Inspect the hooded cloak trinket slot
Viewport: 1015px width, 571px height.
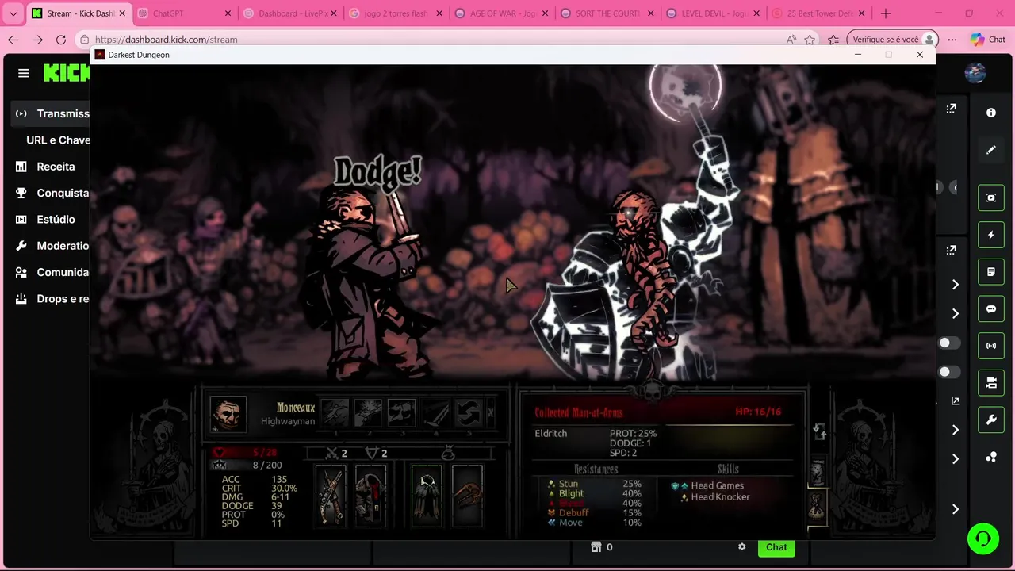pos(427,496)
